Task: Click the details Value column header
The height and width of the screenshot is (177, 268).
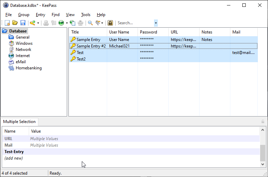Action: (144, 131)
